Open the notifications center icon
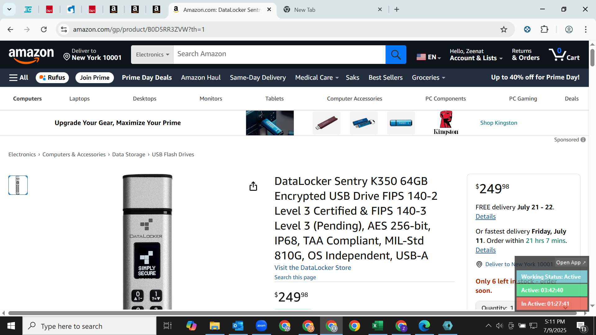Image resolution: width=596 pixels, height=335 pixels. pyautogui.click(x=581, y=326)
